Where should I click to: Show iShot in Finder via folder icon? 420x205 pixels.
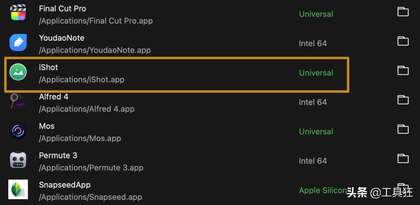coord(403,71)
